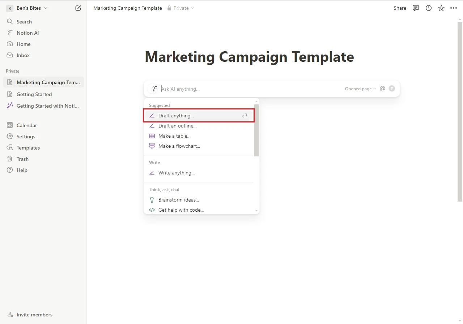This screenshot has width=463, height=324.
Task: Open the Notion AI sidebar icon
Action: pyautogui.click(x=10, y=33)
